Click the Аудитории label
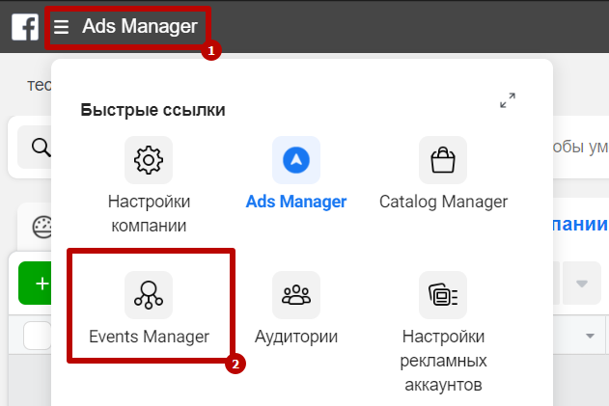This screenshot has width=609, height=406. point(296,337)
